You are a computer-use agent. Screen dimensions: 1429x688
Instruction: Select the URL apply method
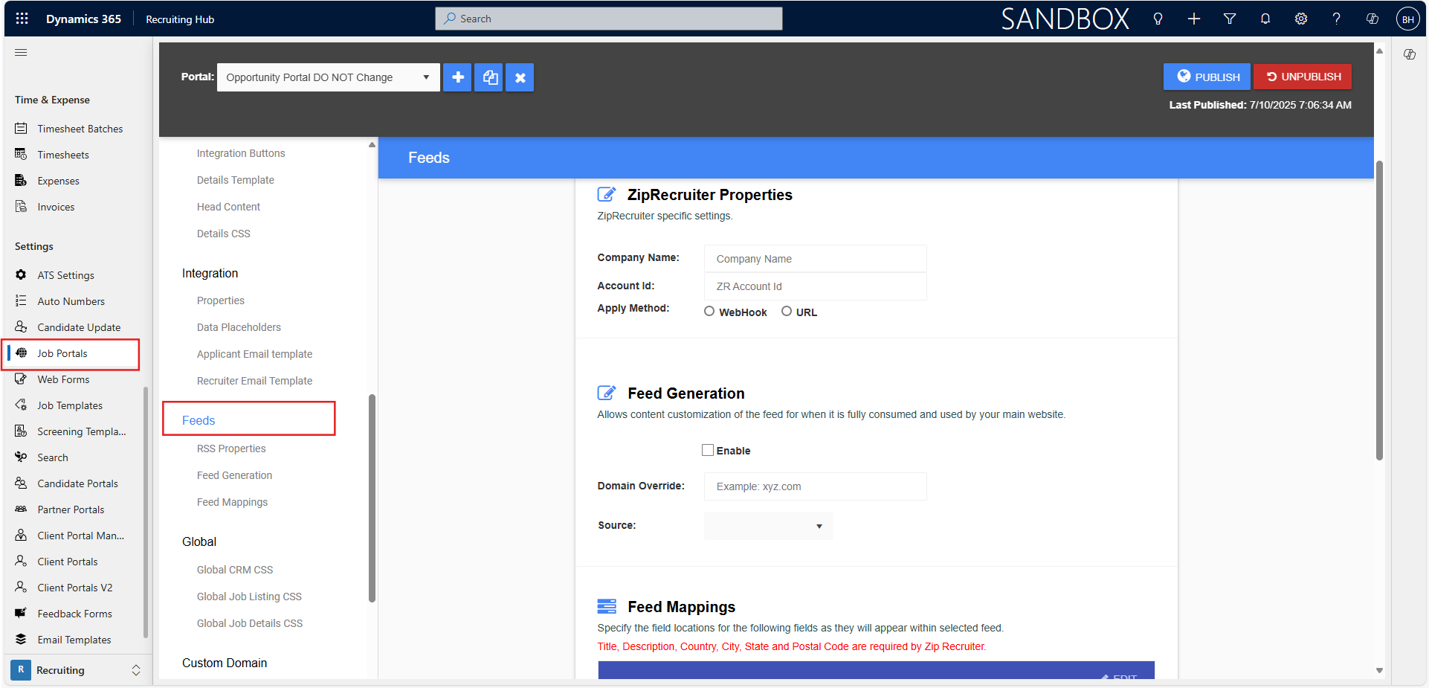click(x=787, y=312)
